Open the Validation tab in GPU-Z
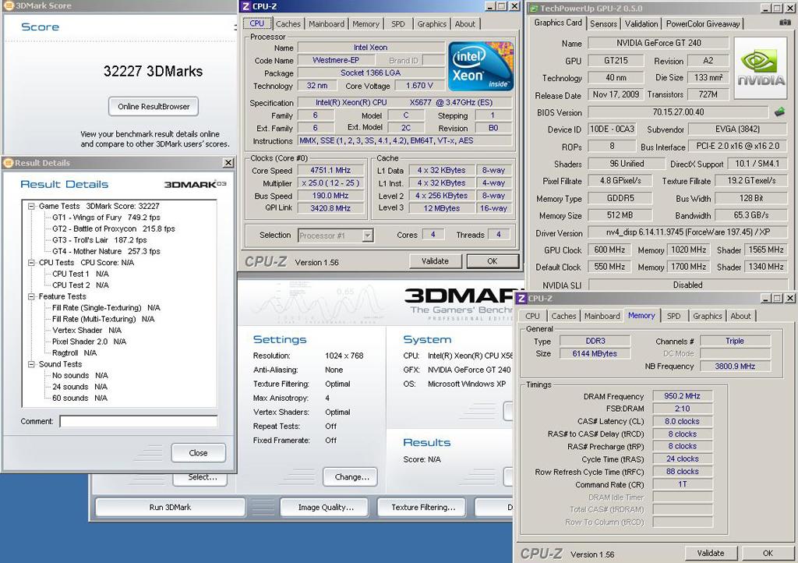The image size is (798, 563). point(641,23)
